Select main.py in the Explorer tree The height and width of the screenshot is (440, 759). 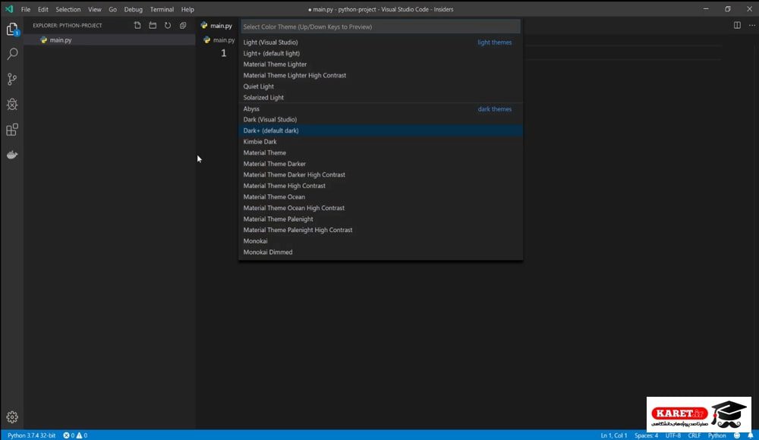click(109, 39)
